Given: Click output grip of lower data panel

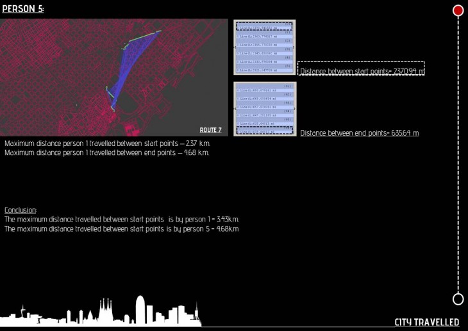Looking at the screenshot, I should [x=294, y=109].
